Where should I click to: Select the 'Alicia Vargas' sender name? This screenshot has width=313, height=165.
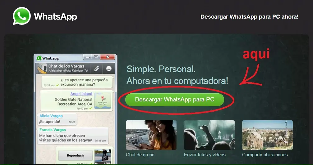click(x=51, y=116)
